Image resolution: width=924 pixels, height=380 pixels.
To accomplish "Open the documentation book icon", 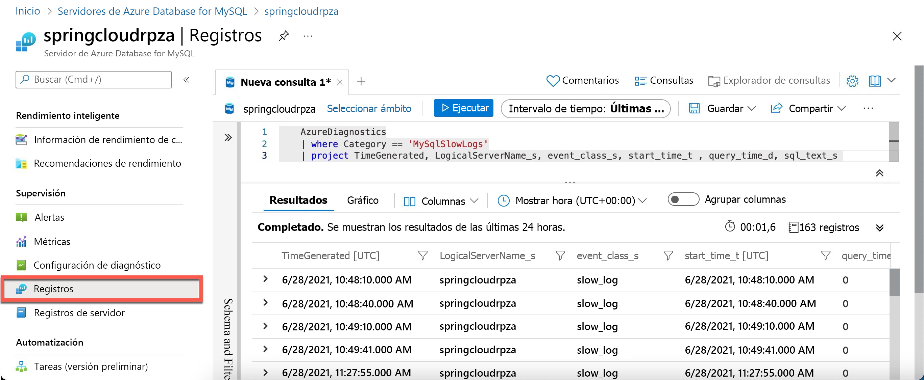I will click(875, 81).
